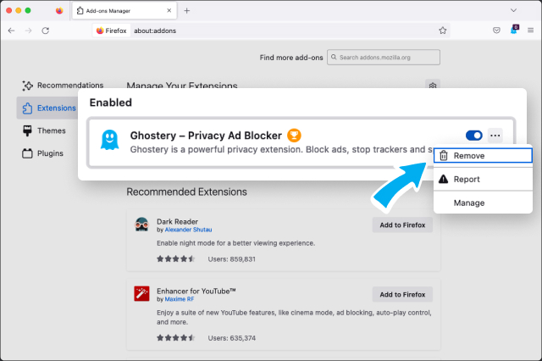Viewport: 542px width, 361px height.
Task: Click the Firefox identity badge in URL bar
Action: pos(111,31)
